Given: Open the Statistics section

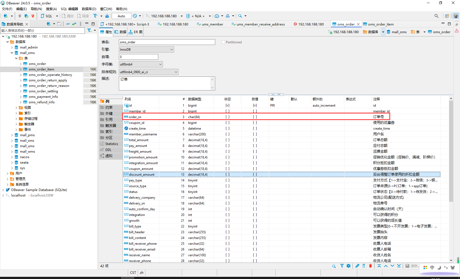Looking at the screenshot, I should 111,144.
